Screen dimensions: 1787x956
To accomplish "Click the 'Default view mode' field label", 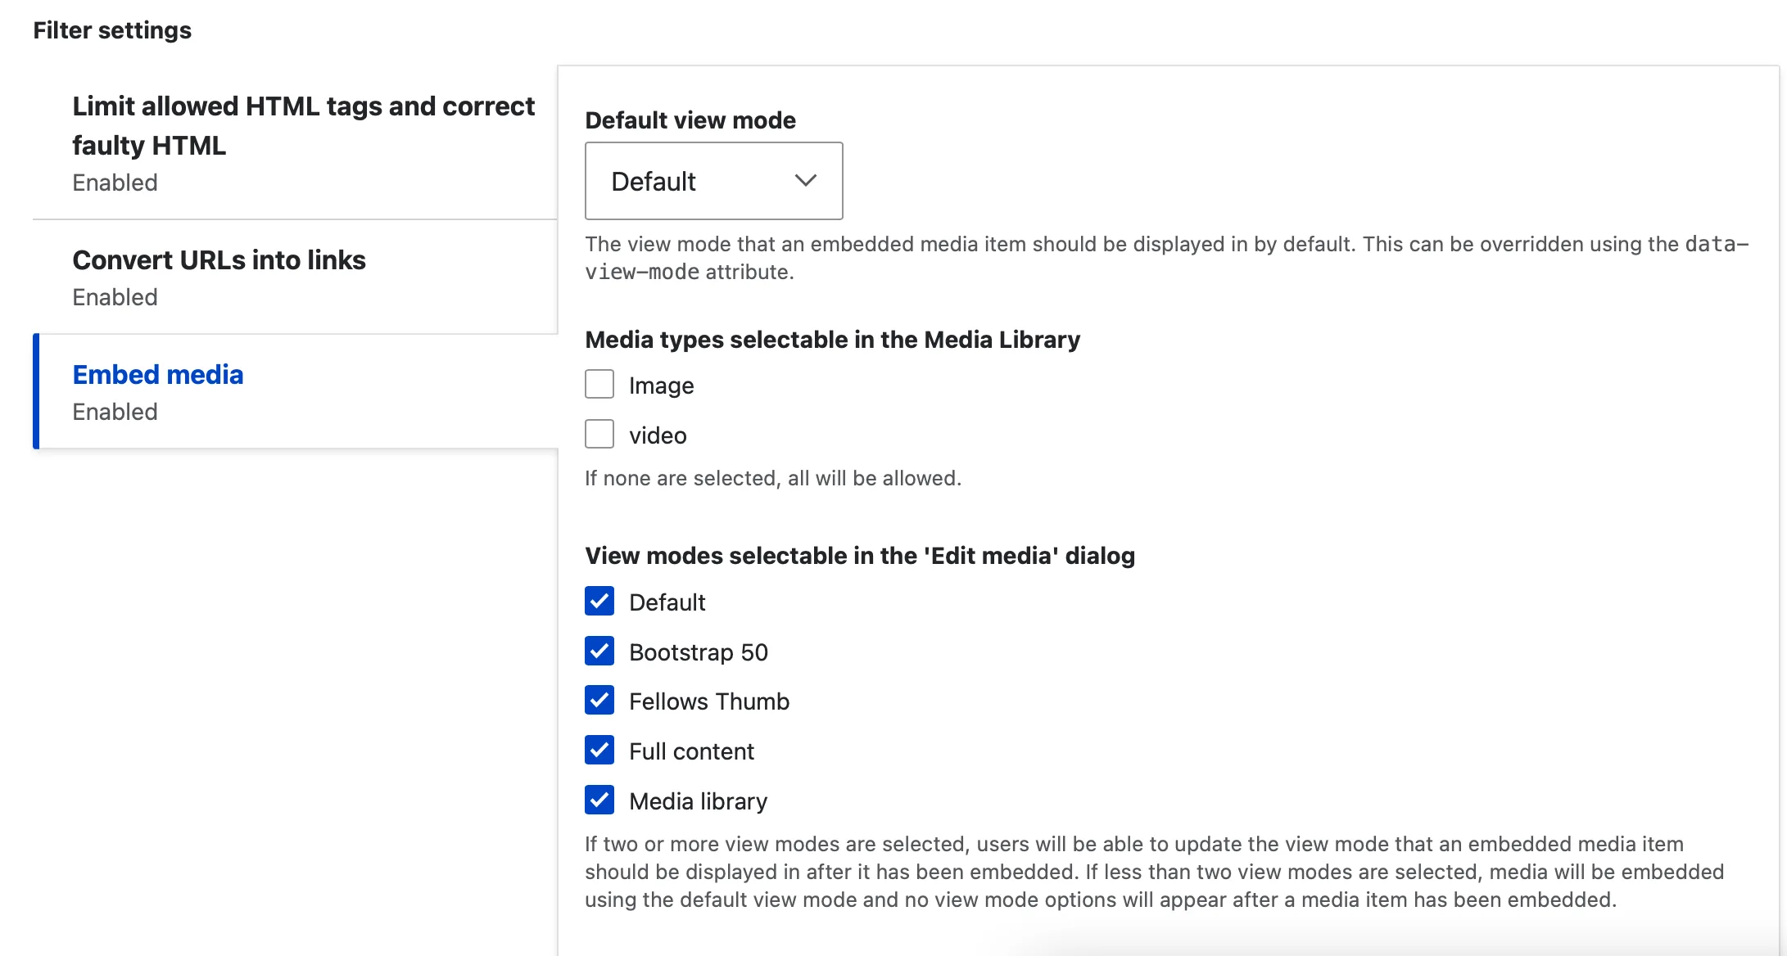I will click(690, 120).
